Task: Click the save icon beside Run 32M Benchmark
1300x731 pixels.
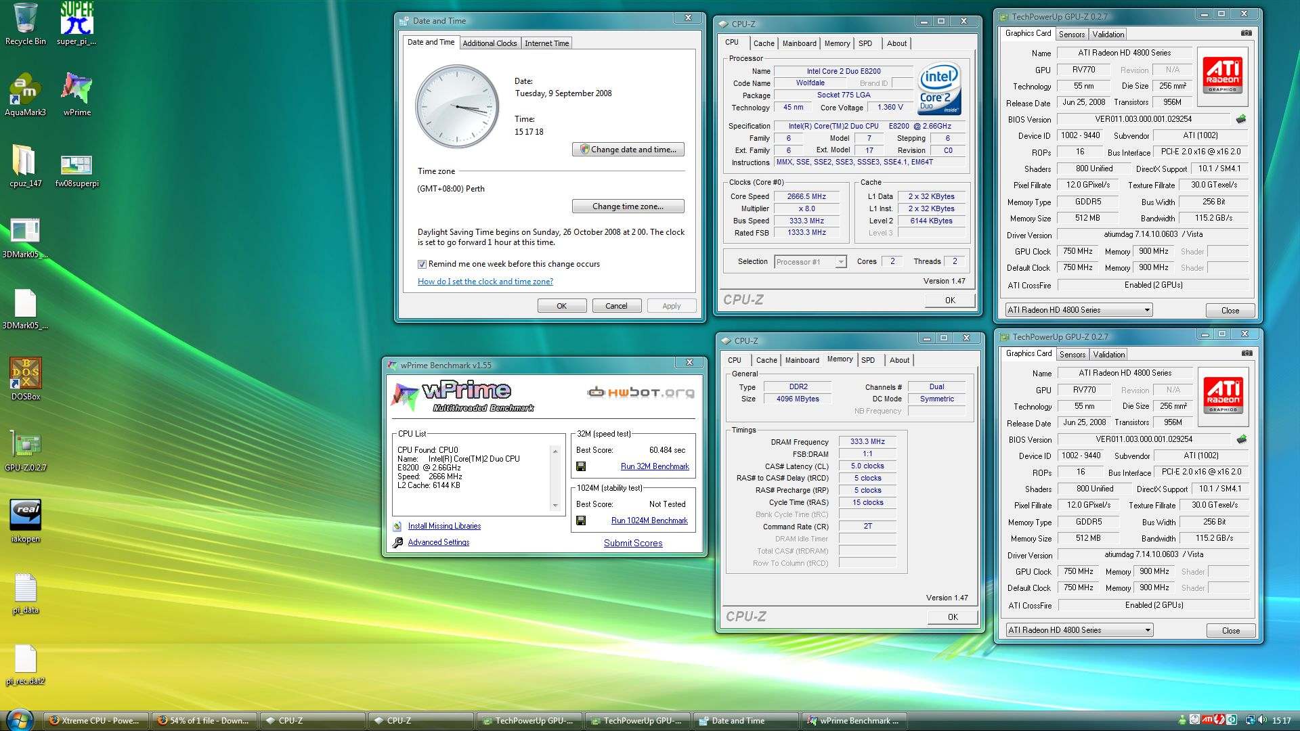Action: [x=581, y=466]
